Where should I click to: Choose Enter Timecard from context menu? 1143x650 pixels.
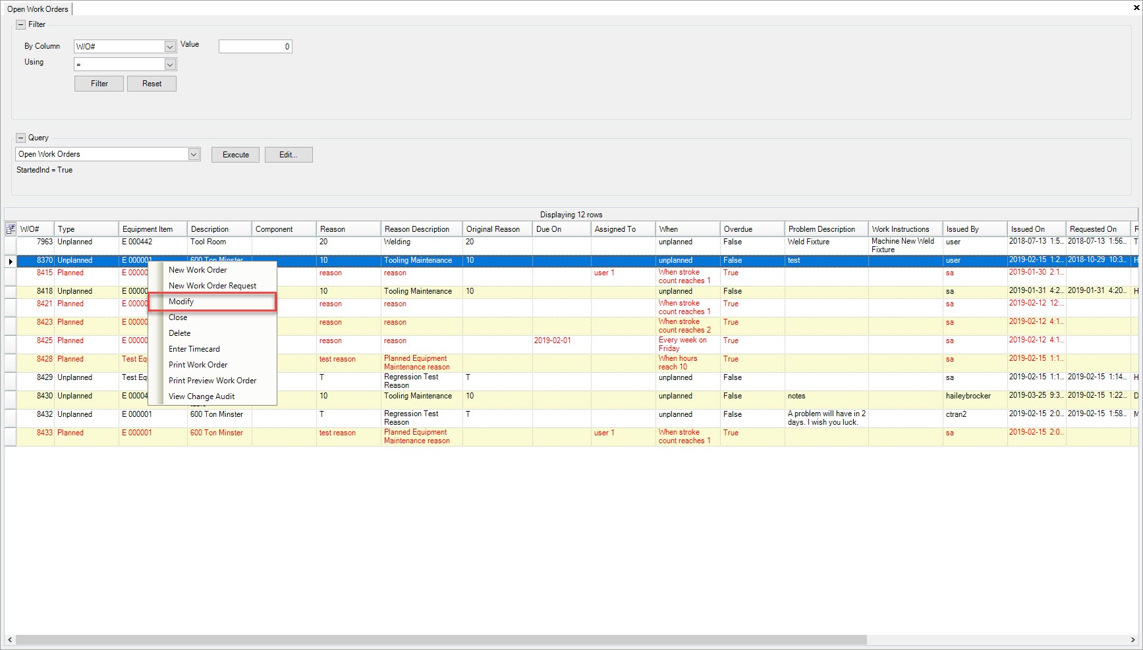pos(212,349)
